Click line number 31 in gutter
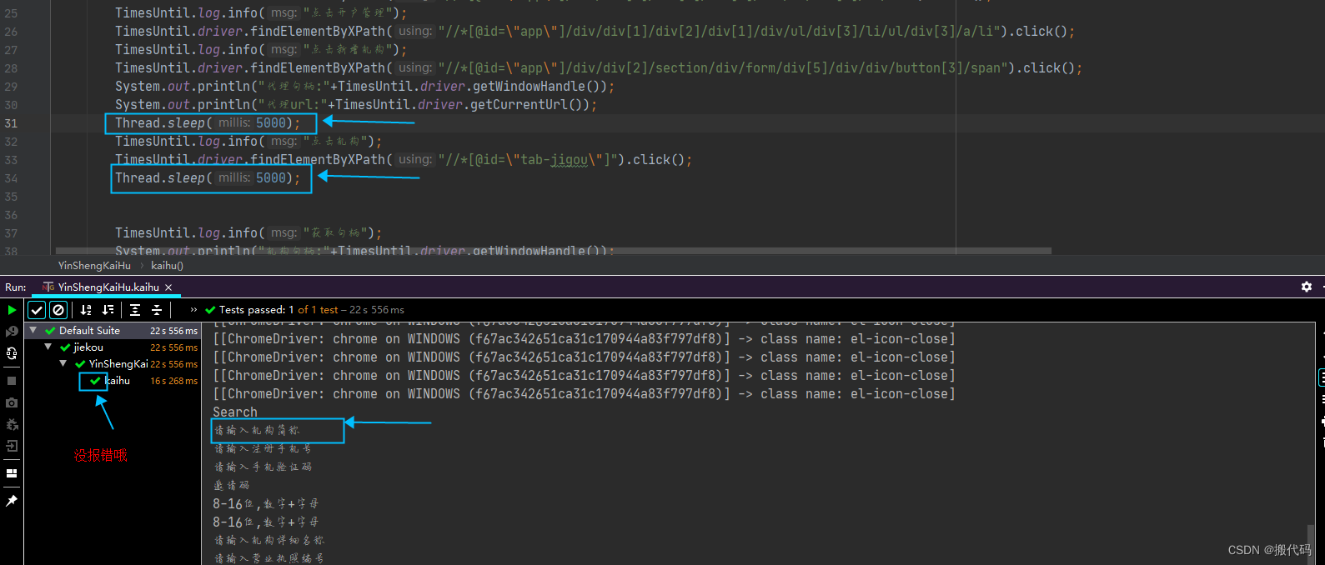Viewport: 1325px width, 565px height. click(11, 123)
